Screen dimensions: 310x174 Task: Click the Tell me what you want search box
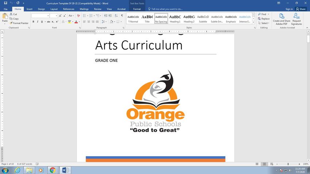click(x=166, y=9)
